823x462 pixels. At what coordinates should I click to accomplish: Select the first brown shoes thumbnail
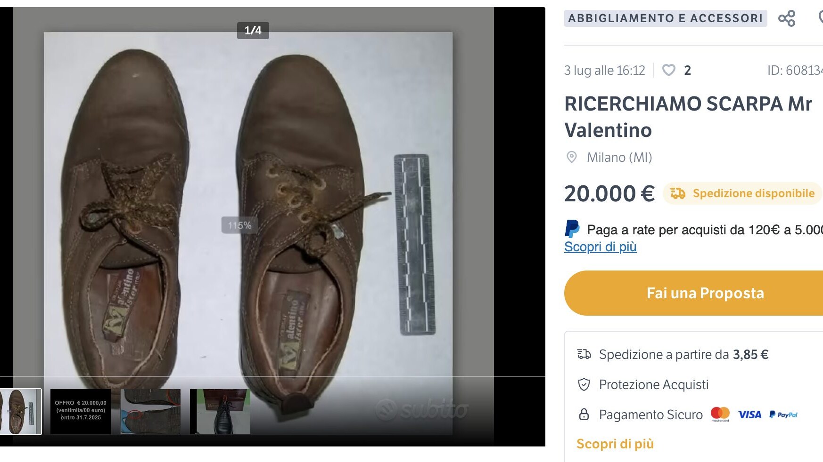20,412
